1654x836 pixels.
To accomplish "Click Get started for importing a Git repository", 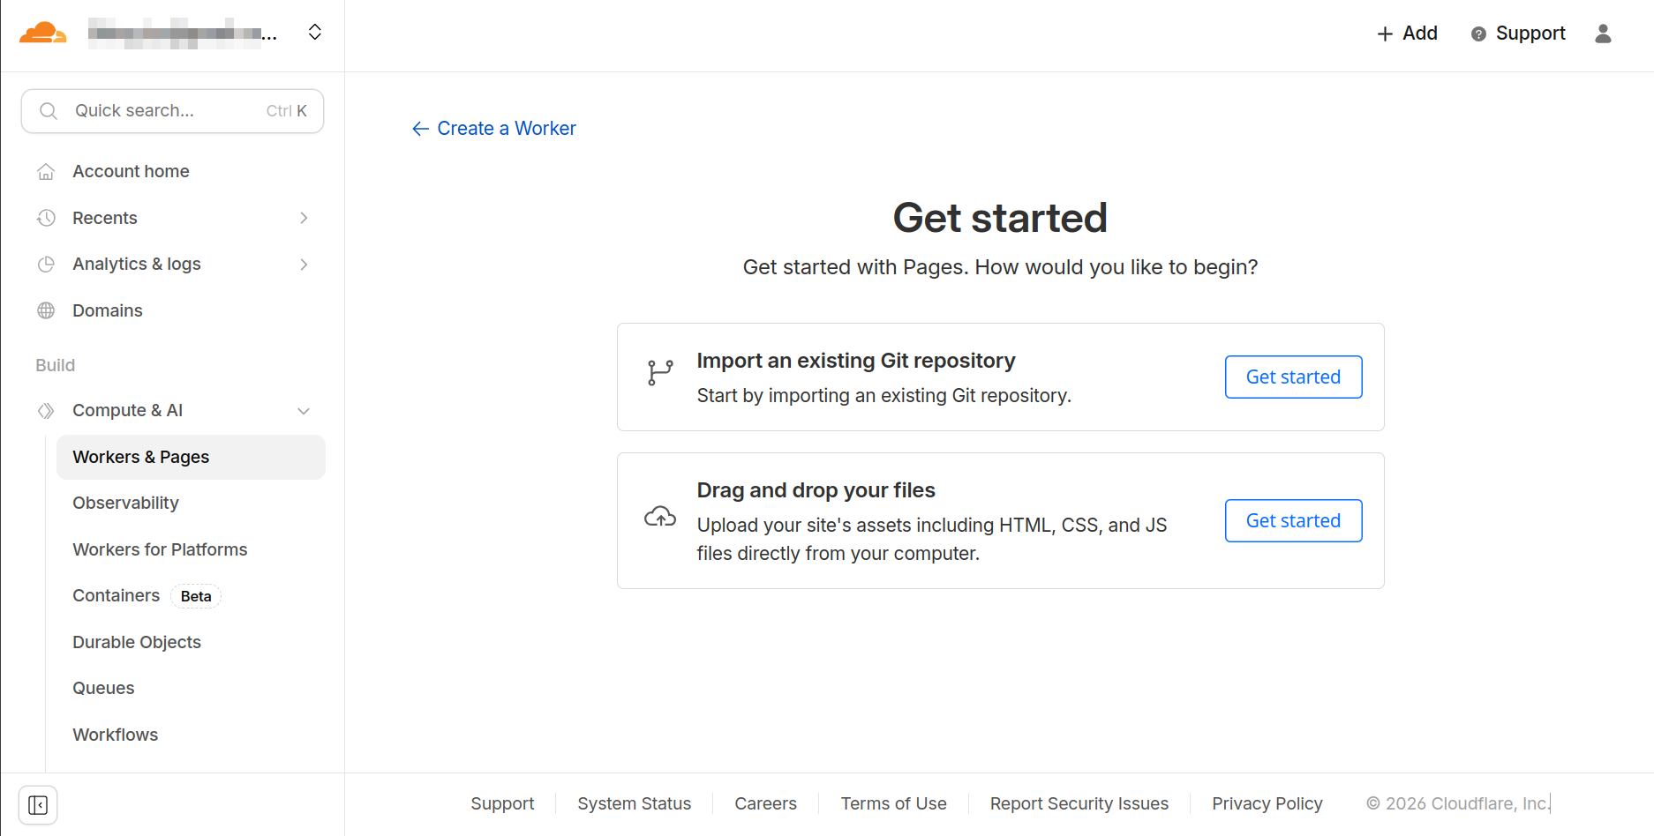I will [x=1293, y=377].
